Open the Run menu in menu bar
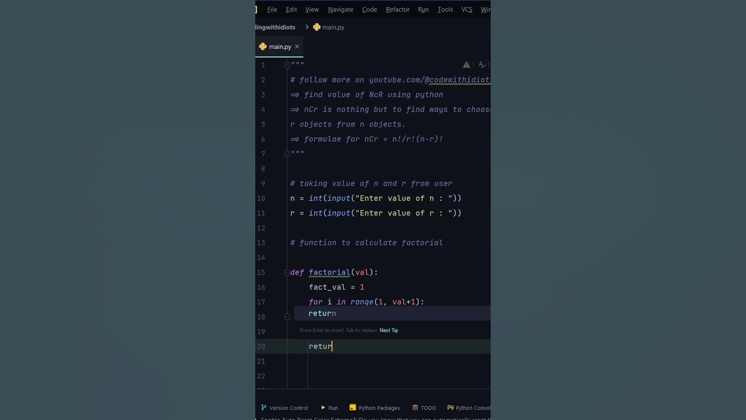 [423, 9]
